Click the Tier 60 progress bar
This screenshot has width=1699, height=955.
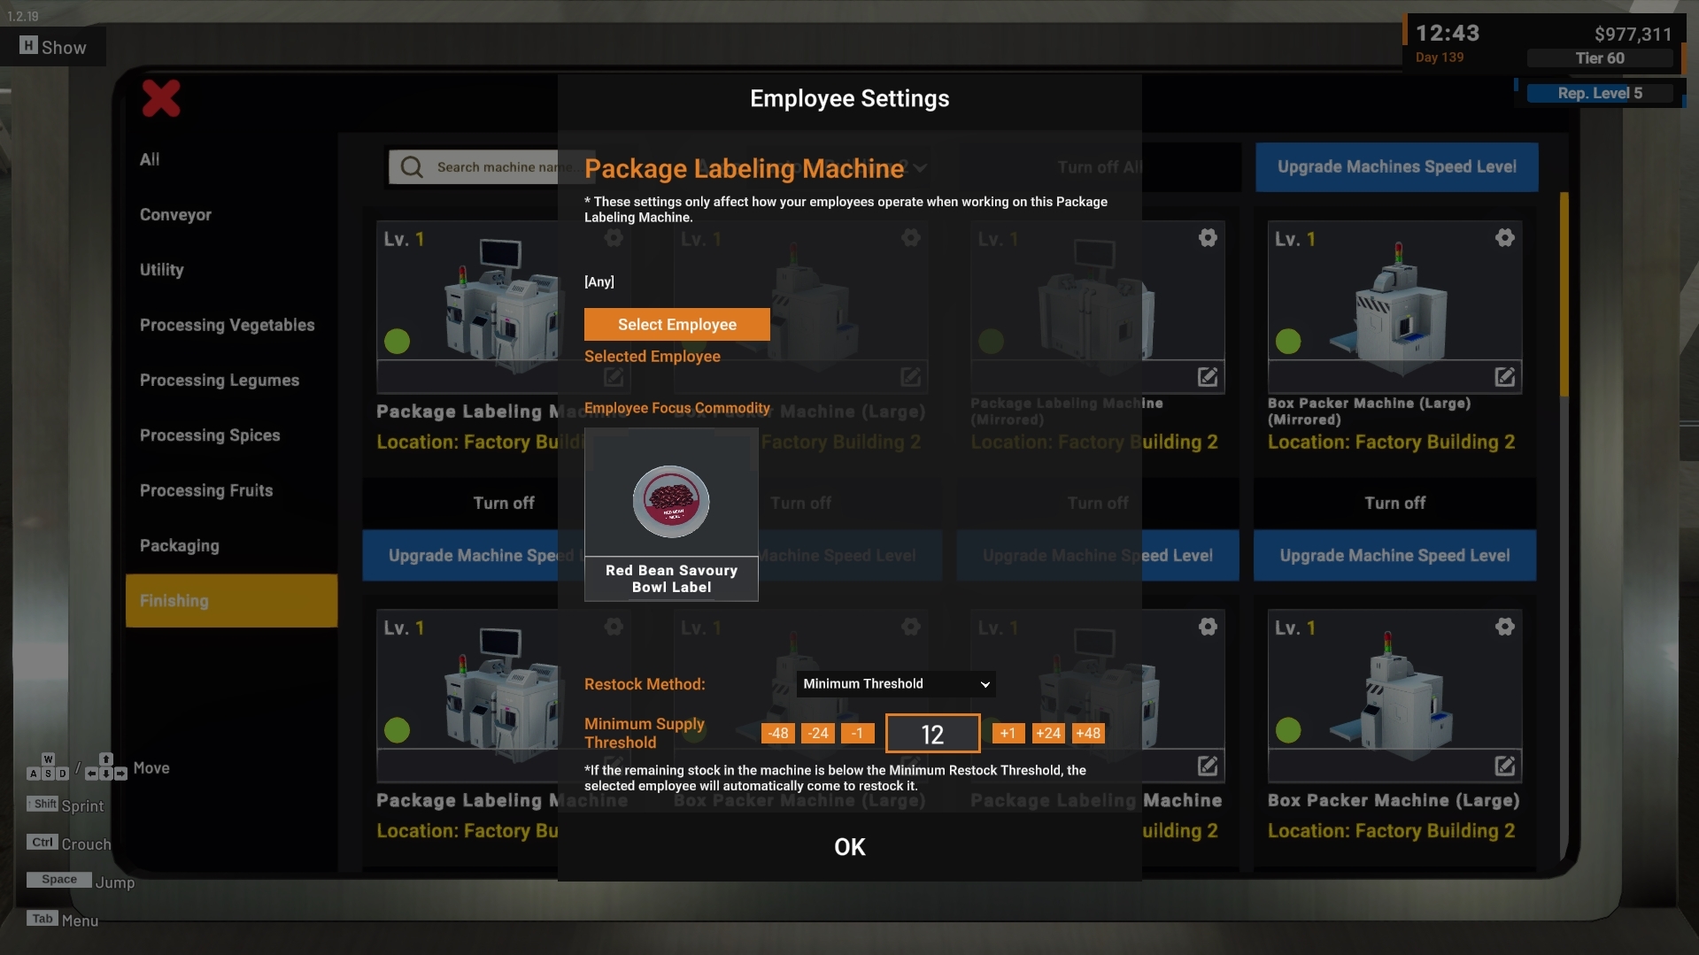click(x=1600, y=58)
